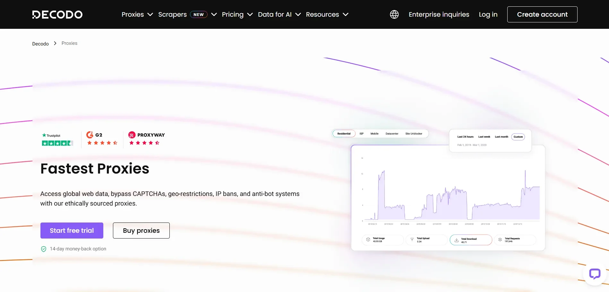Image resolution: width=609 pixels, height=292 pixels.
Task: Open the Log in link
Action: point(488,14)
